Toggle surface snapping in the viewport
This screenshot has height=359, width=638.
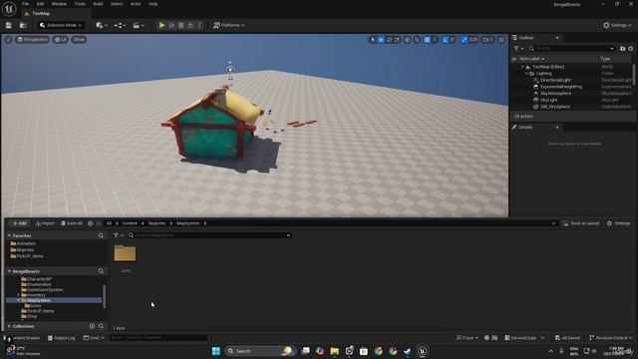click(x=417, y=40)
